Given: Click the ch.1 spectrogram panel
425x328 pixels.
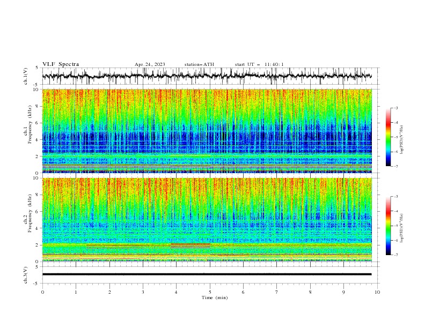Looking at the screenshot, I should tap(207, 131).
